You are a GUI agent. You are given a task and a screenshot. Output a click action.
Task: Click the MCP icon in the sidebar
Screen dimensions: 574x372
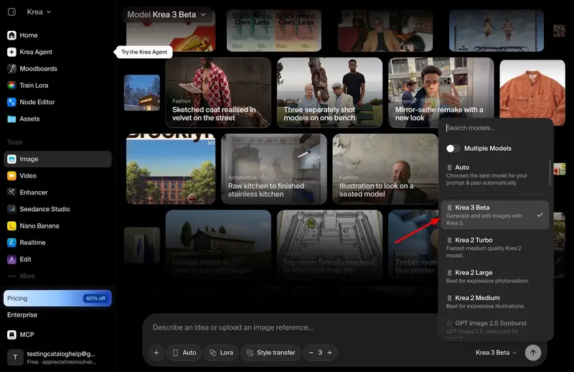[x=11, y=335]
